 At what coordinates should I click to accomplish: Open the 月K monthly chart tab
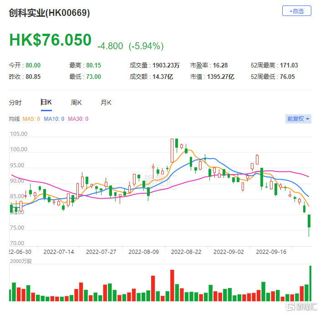(x=106, y=103)
